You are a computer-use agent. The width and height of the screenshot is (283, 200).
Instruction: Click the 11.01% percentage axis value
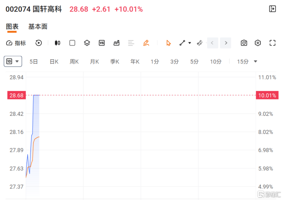click(x=267, y=77)
